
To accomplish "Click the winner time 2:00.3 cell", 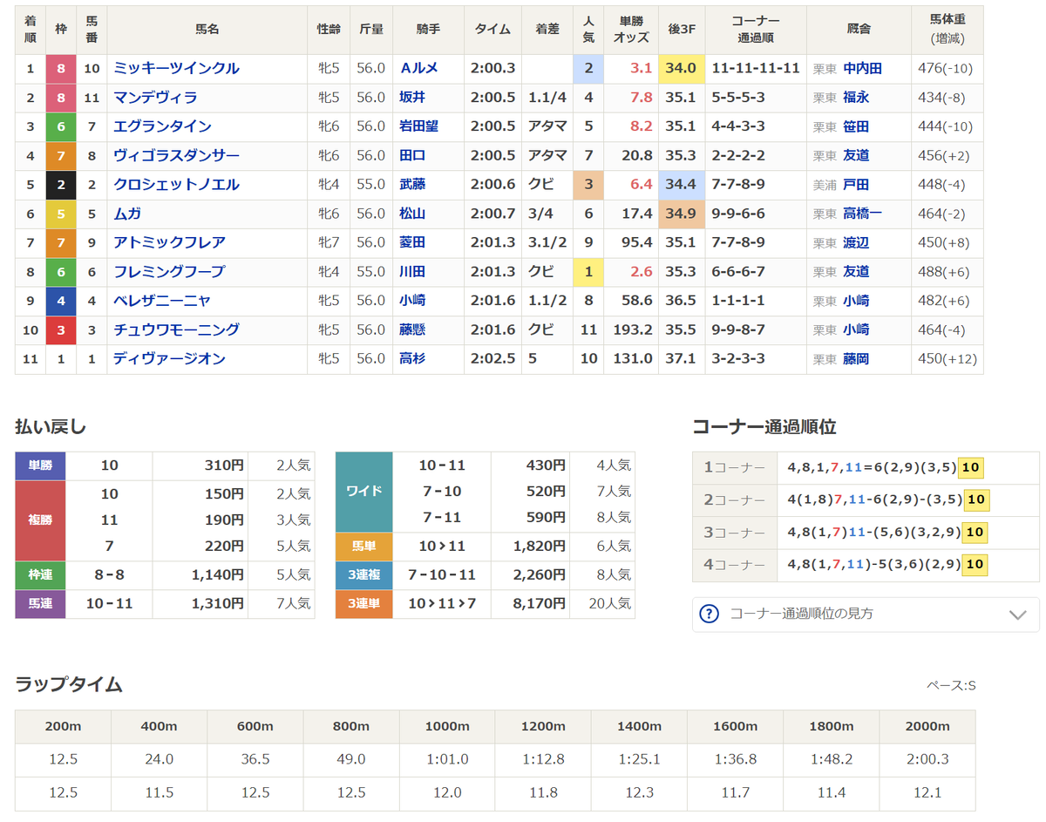I will 492,68.
